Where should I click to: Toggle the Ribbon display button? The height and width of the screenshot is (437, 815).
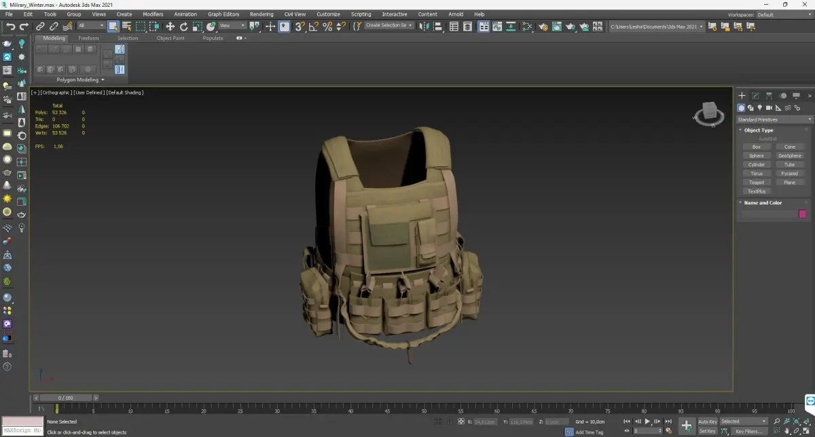click(484, 26)
